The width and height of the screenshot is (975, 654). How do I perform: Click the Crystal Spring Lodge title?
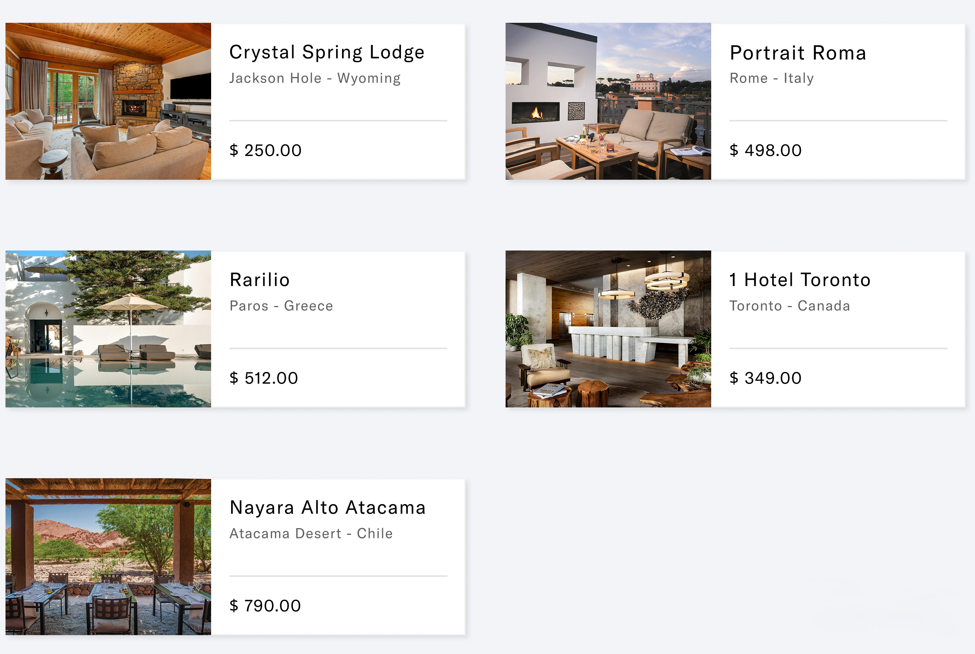pos(327,53)
